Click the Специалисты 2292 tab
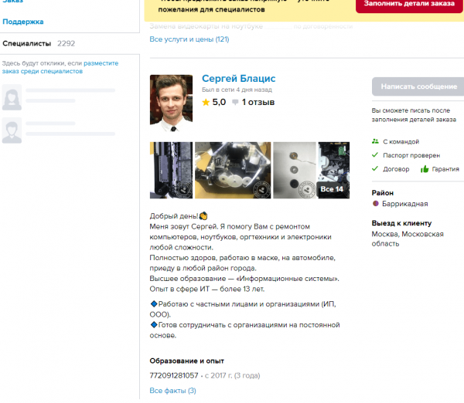Viewport: 464px width, 403px height. tap(39, 43)
